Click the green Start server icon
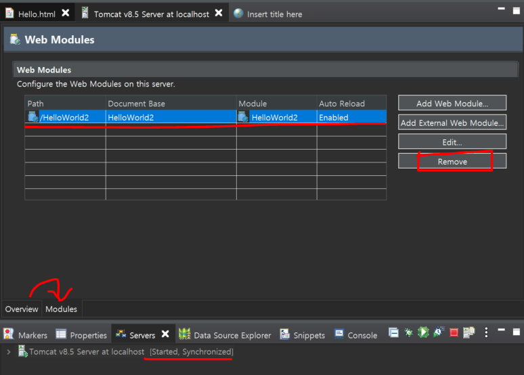Screen dimensions: 524x375 click(423, 332)
